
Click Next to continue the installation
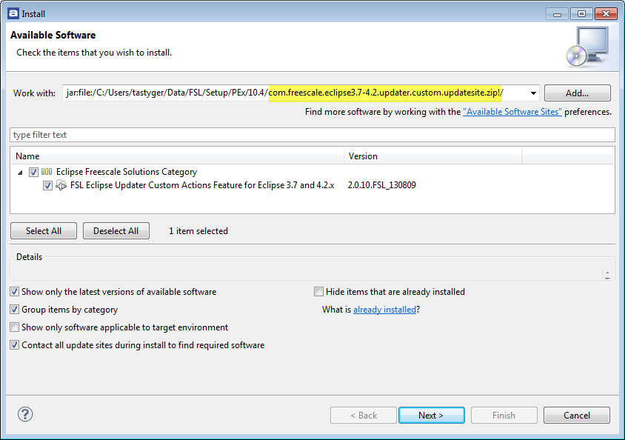click(x=431, y=415)
